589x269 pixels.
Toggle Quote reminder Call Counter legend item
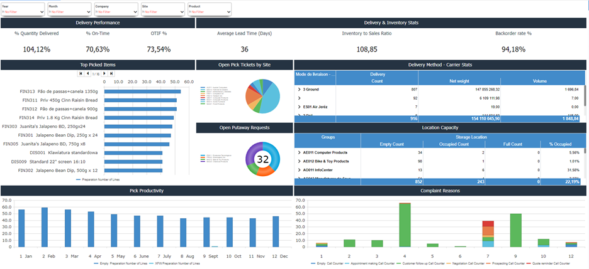tap(550, 264)
